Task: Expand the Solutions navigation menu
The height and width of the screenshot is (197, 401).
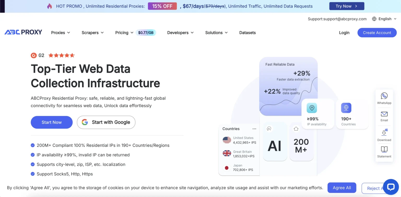Action: (216, 33)
